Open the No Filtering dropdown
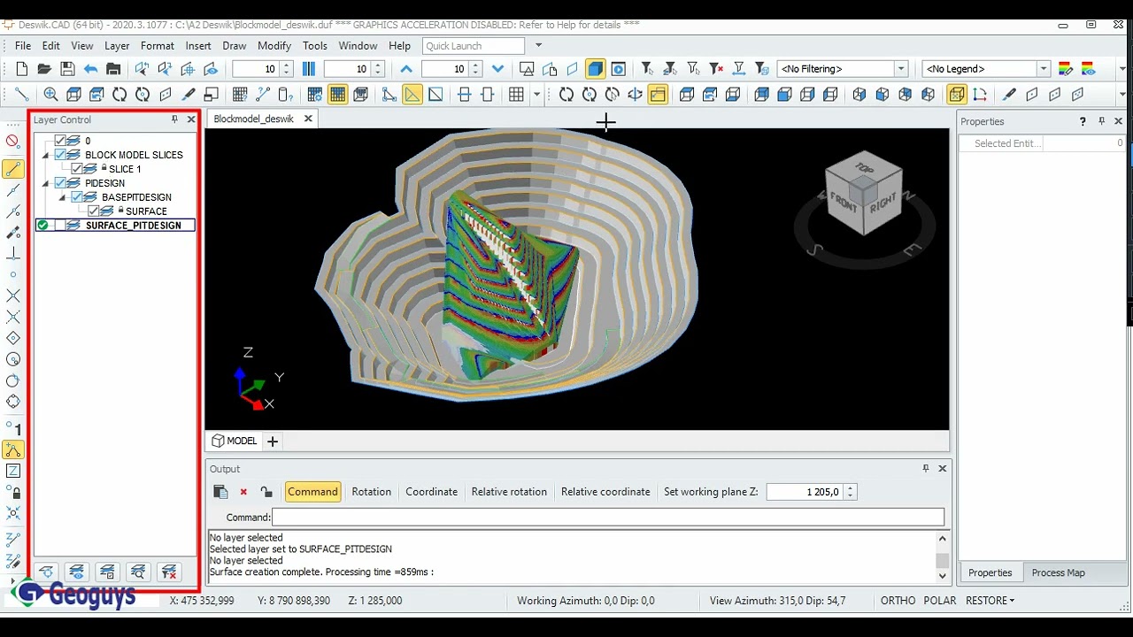The image size is (1133, 637). coord(901,69)
